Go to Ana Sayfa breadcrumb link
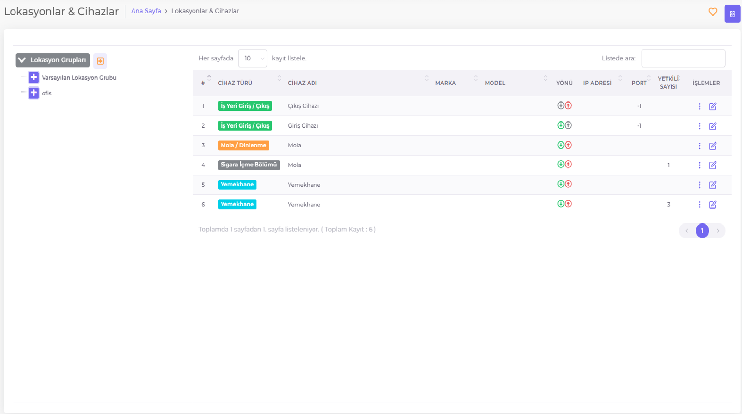This screenshot has width=742, height=414. point(146,11)
